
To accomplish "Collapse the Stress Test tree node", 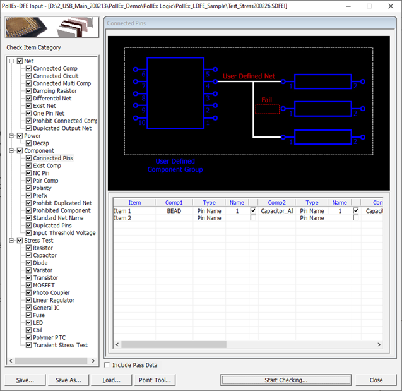I will (x=11, y=241).
